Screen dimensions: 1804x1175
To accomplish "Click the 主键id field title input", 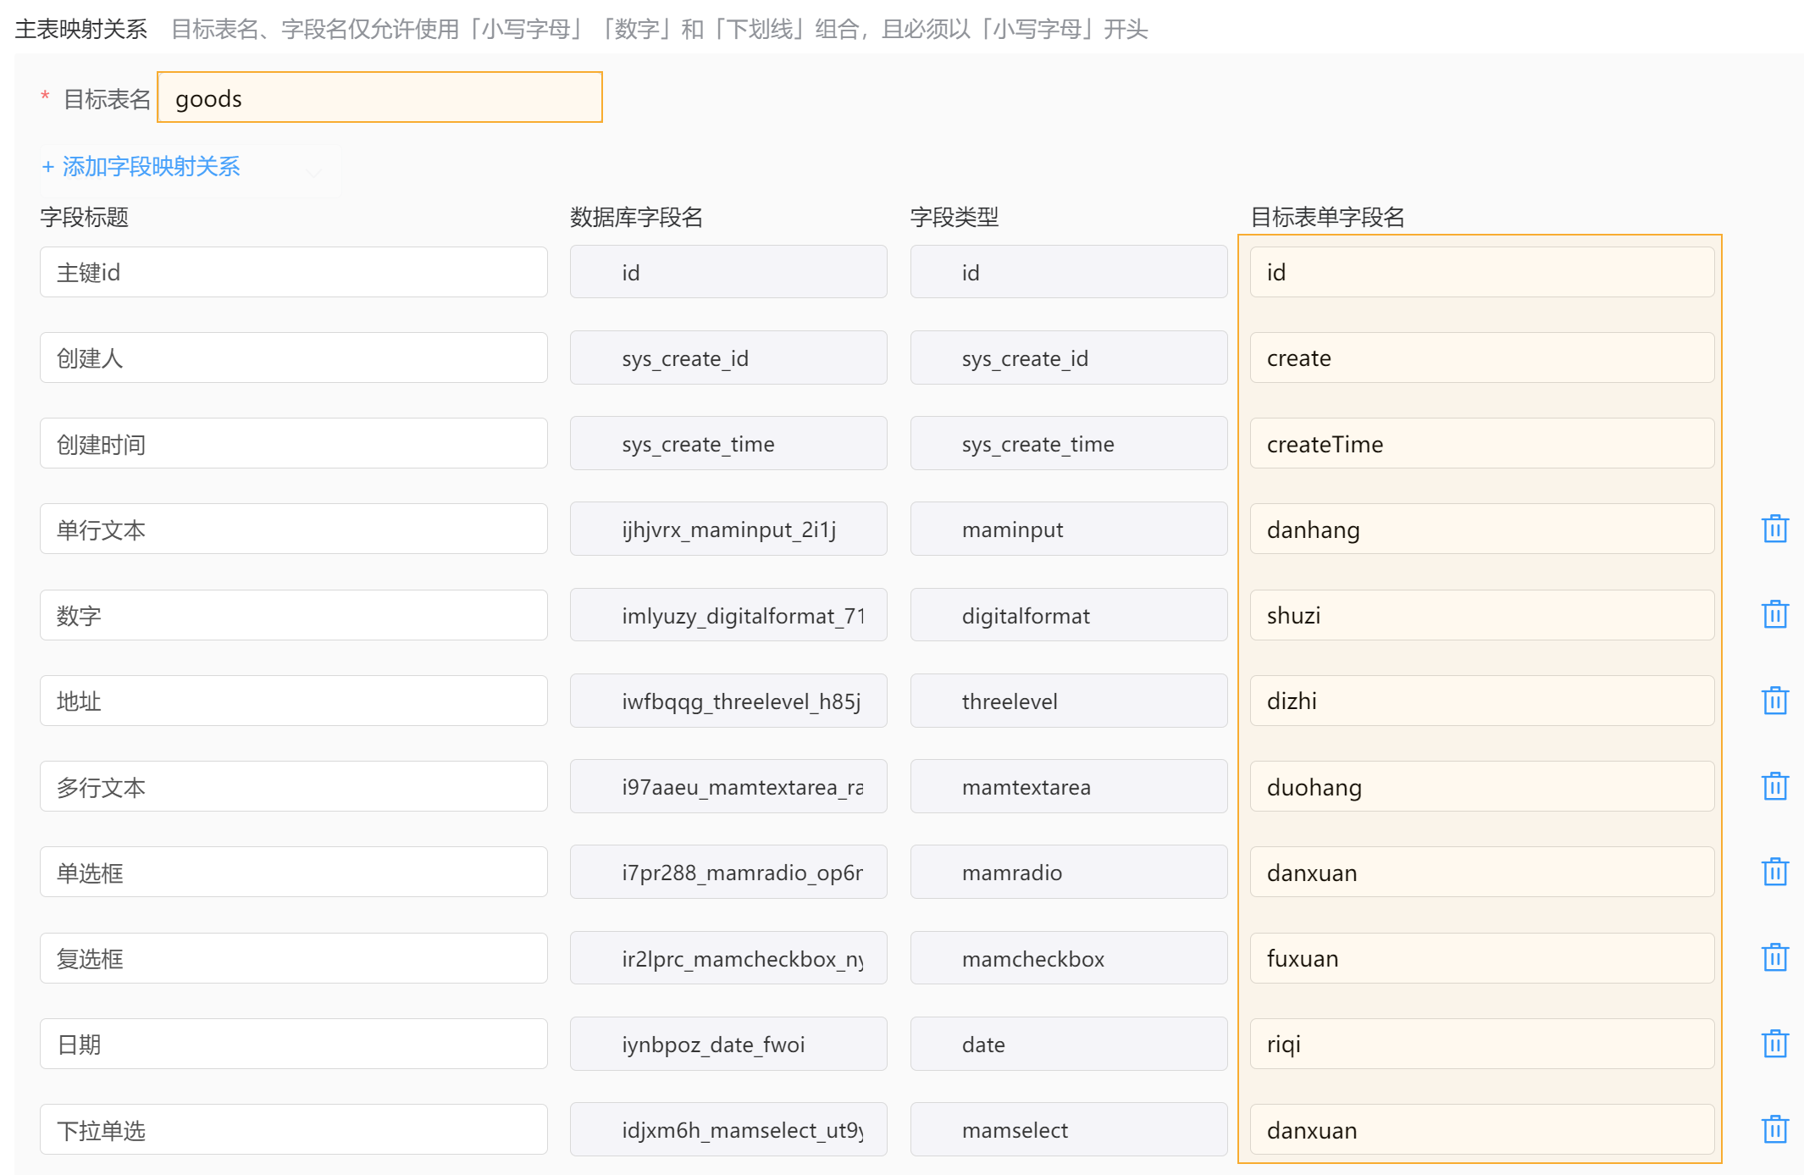I will click(x=293, y=272).
